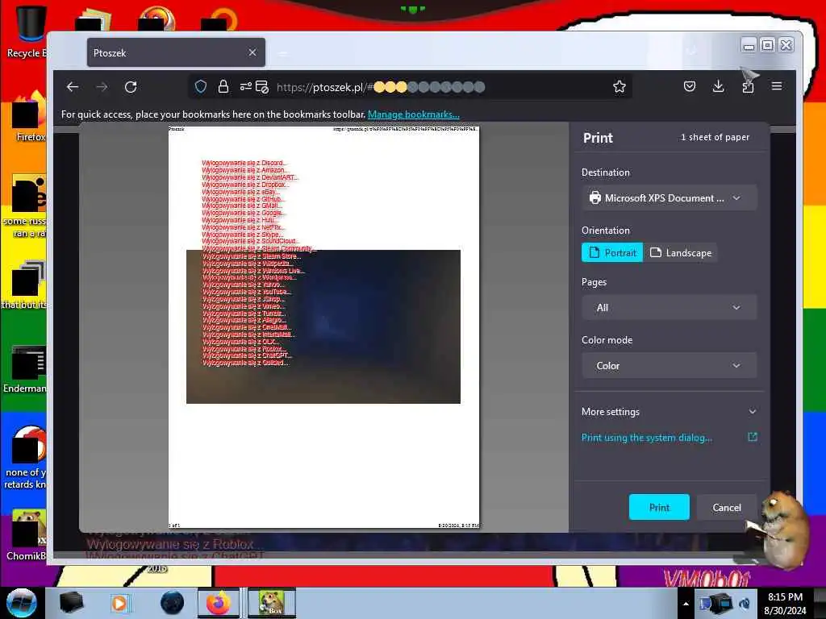Click the hamster Box taskbar icon
826x619 pixels.
click(271, 603)
